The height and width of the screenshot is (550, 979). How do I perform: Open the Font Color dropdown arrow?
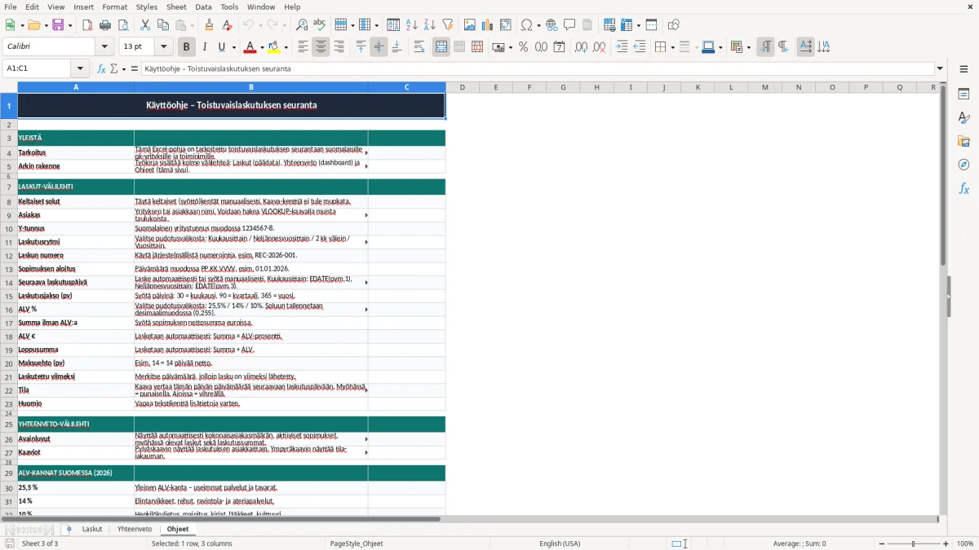[262, 47]
